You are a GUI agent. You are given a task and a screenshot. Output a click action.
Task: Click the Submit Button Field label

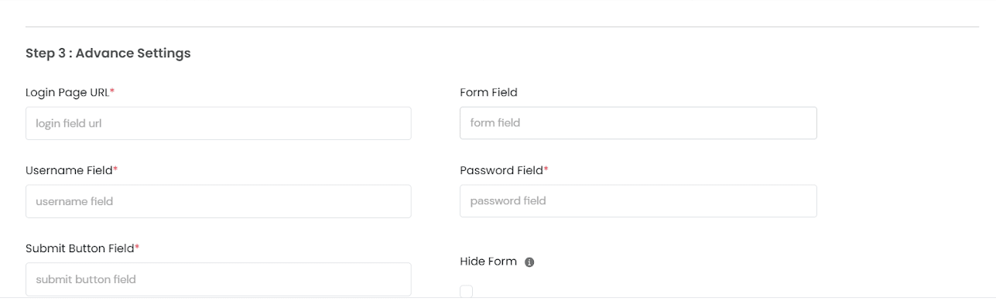tap(80, 248)
